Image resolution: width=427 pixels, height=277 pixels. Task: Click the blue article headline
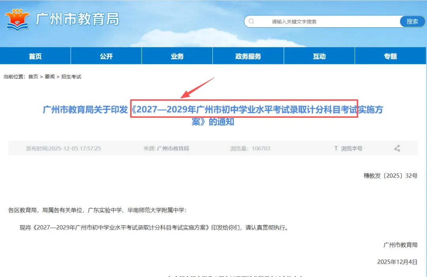213,115
